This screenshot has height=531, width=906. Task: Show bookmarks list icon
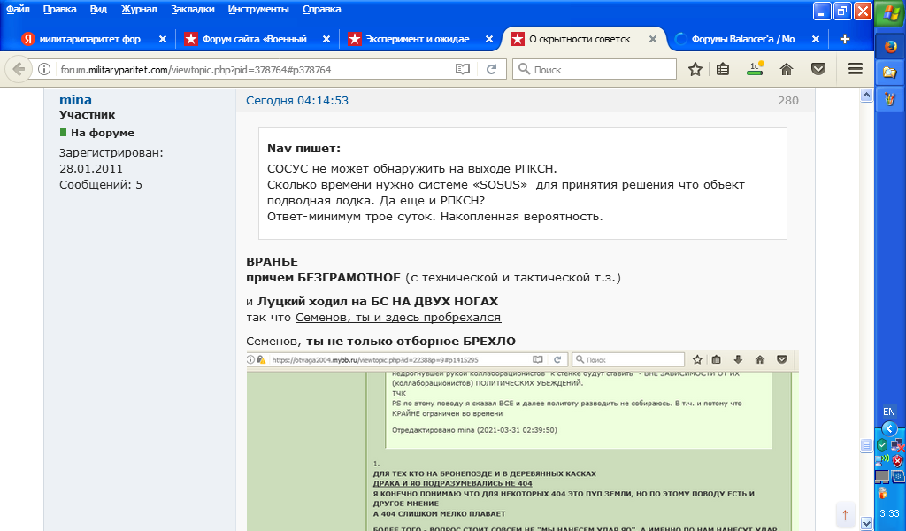point(722,69)
